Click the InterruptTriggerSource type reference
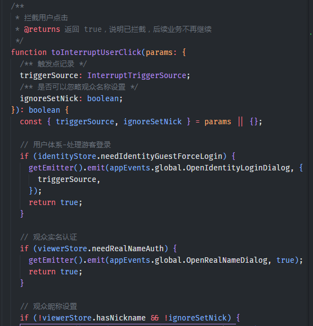The image size is (313, 326). pos(136,75)
